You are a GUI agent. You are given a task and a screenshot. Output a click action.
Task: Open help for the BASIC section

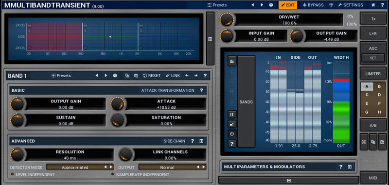coord(201,90)
